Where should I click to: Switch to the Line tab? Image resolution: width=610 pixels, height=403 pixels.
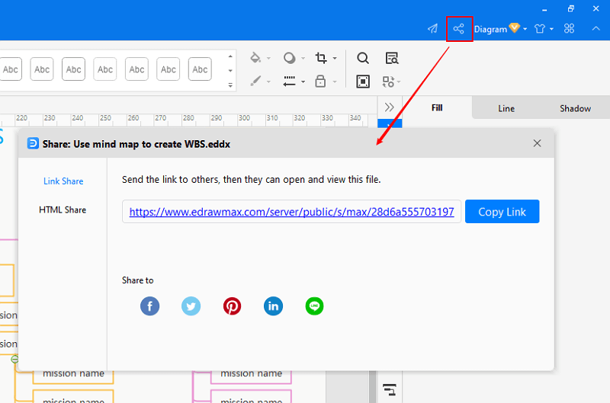tap(506, 108)
